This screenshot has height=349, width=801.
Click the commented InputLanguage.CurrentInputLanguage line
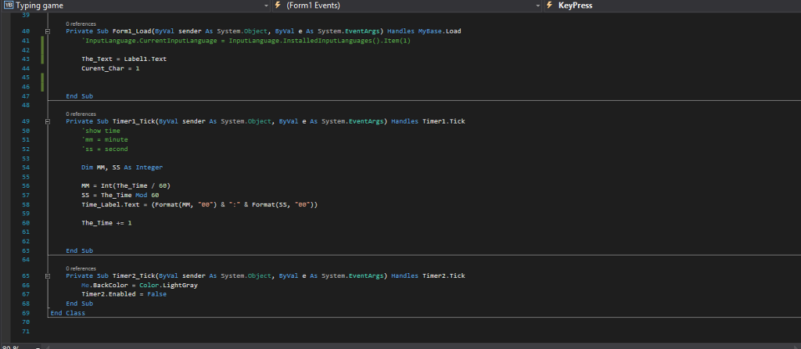(x=246, y=41)
